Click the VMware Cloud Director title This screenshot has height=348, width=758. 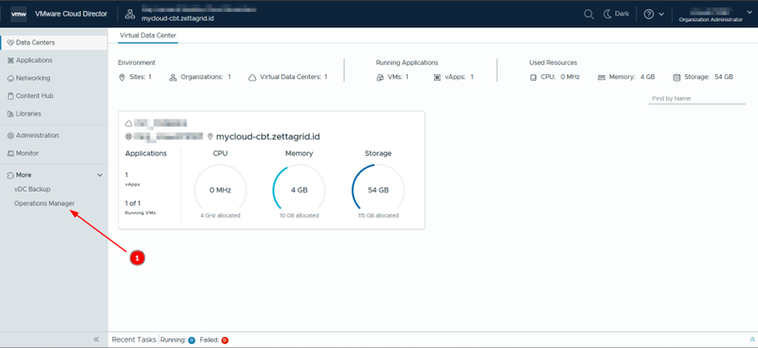coord(72,14)
